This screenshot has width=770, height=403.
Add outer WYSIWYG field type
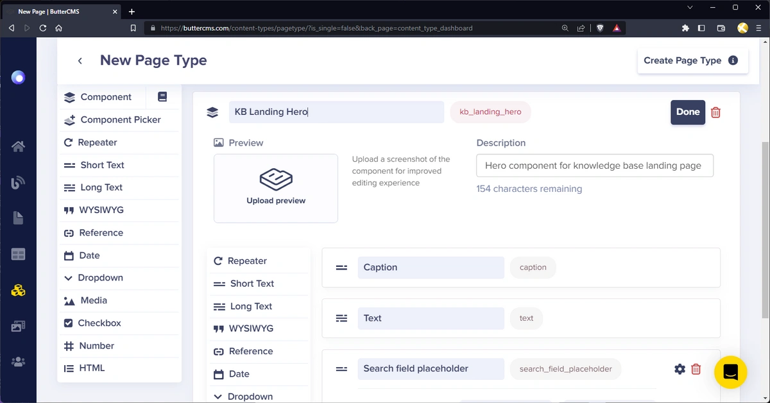pyautogui.click(x=119, y=210)
